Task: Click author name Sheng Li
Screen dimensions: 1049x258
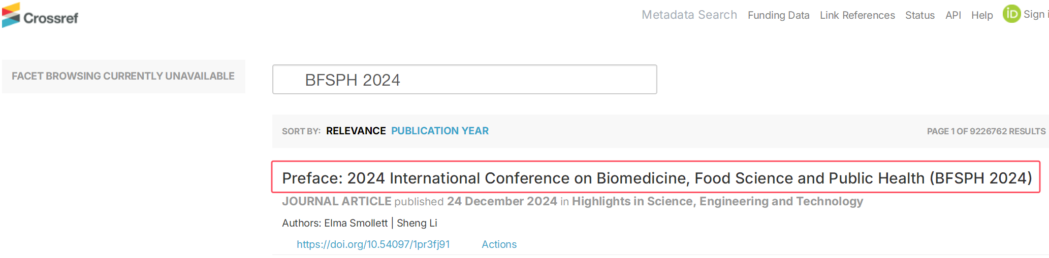Action: pyautogui.click(x=417, y=223)
